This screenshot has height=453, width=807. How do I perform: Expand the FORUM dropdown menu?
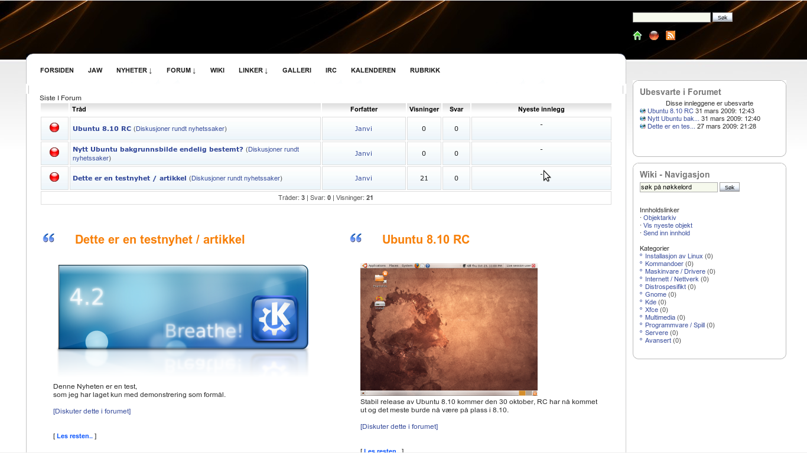tap(181, 70)
